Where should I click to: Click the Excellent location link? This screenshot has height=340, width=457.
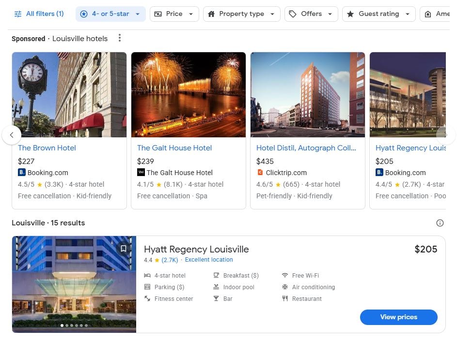coord(209,259)
